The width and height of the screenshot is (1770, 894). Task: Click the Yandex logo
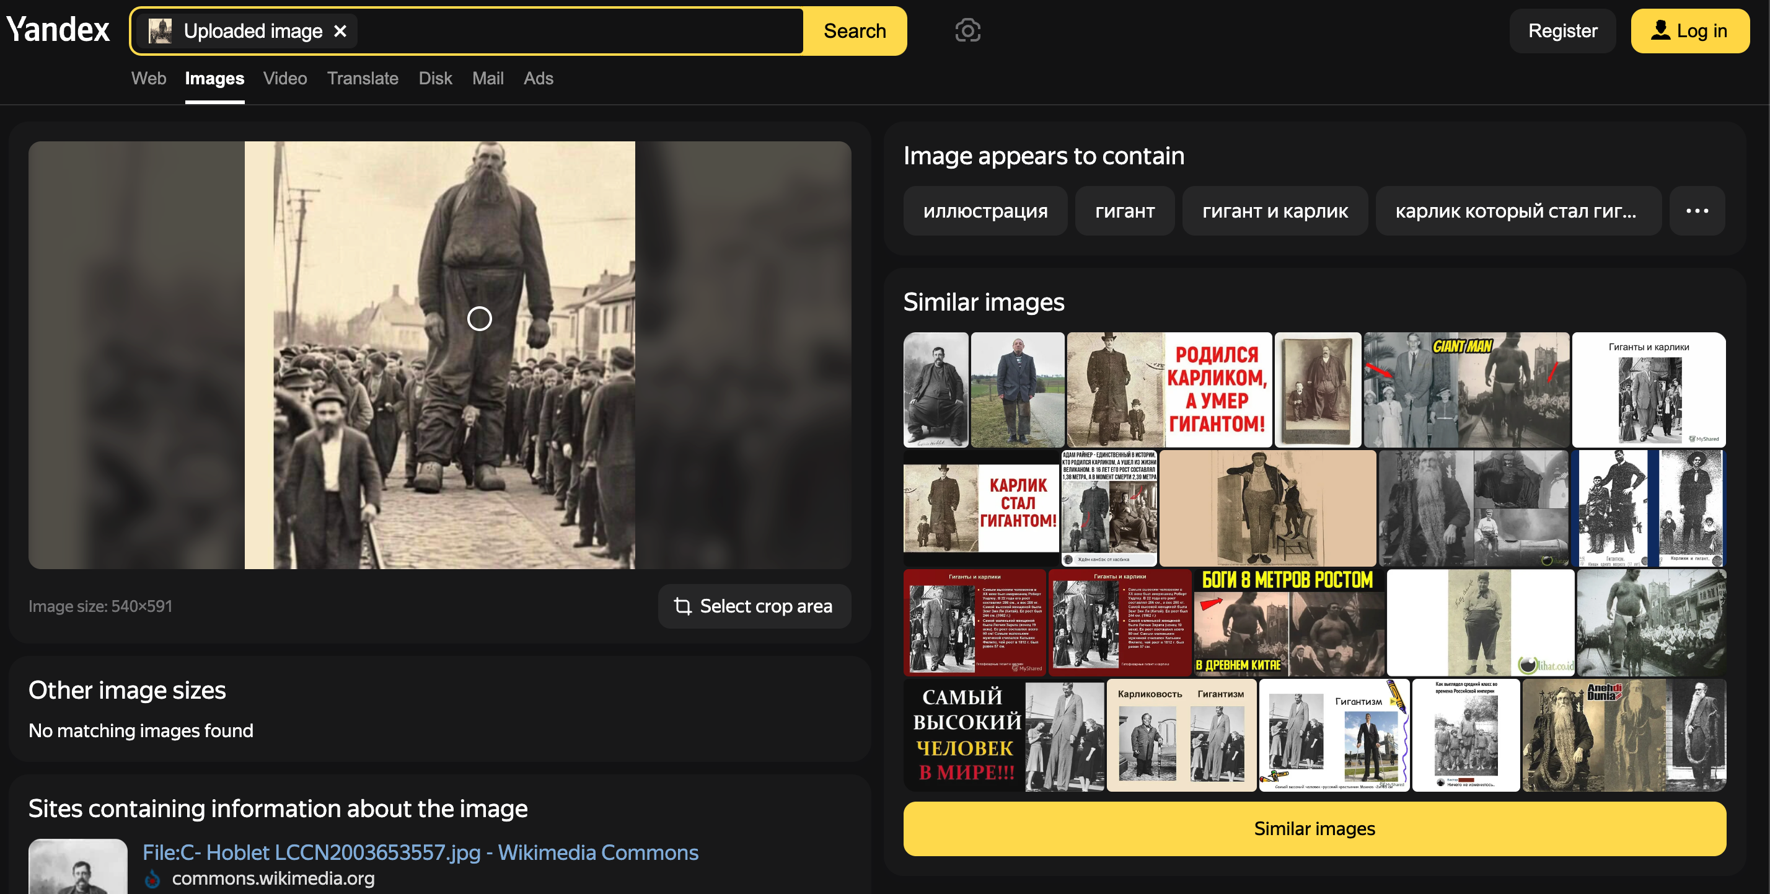58,30
